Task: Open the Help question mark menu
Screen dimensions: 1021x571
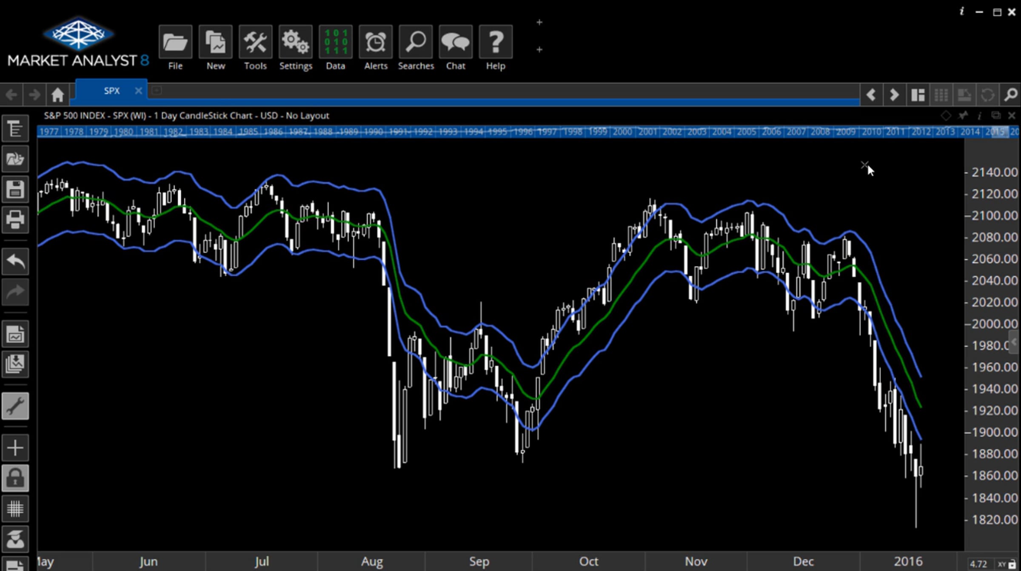Action: point(496,42)
